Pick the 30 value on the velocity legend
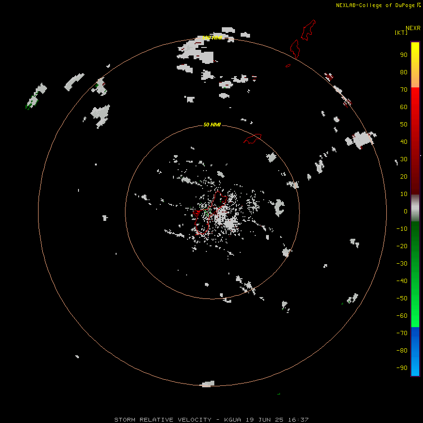 pyautogui.click(x=404, y=159)
